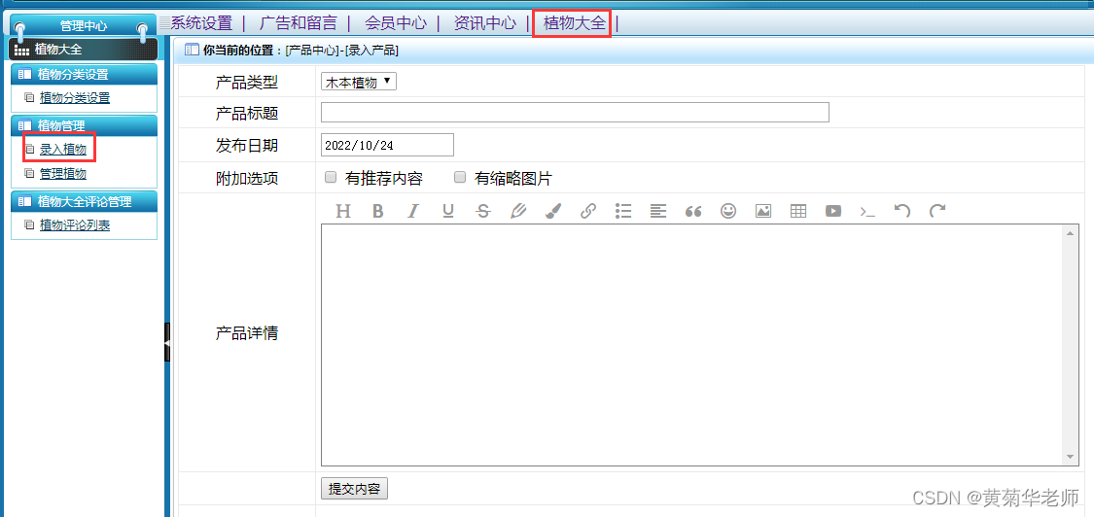Check the 有缩略图片 checkbox
The width and height of the screenshot is (1094, 517).
pyautogui.click(x=460, y=177)
